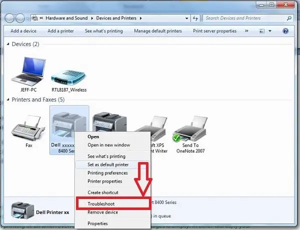300x230 pixels.
Task: Minimize the Devices and Printers window
Action: (x=261, y=4)
